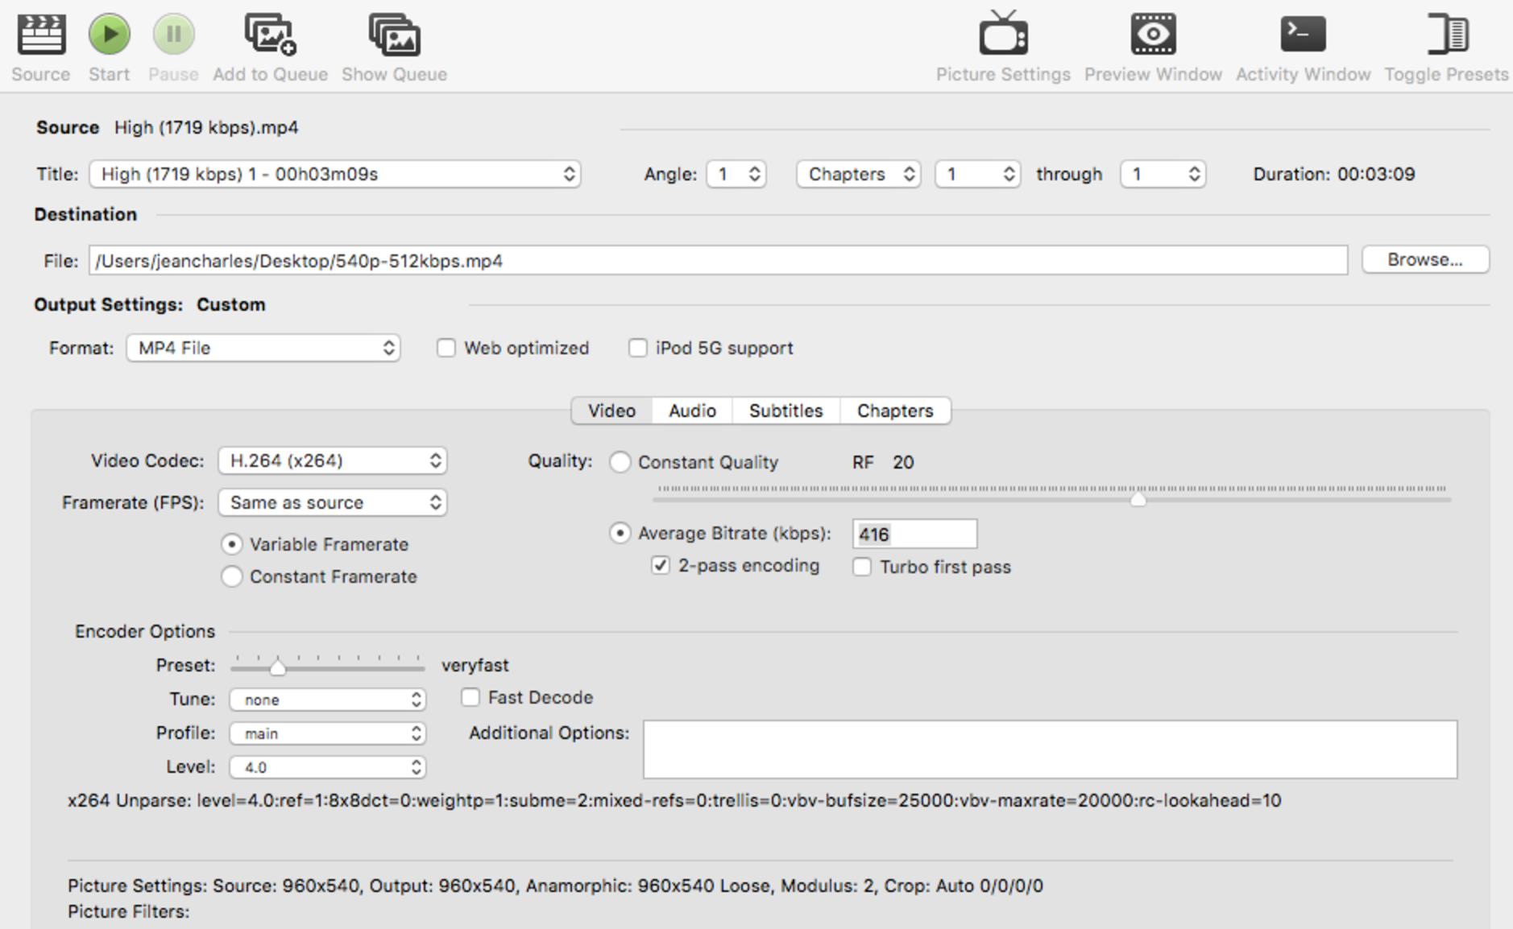This screenshot has width=1513, height=929.
Task: Open the Framerate (FPS) dropdown
Action: pos(332,502)
